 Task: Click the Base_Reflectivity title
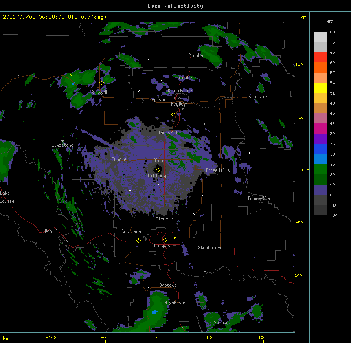tap(175, 6)
